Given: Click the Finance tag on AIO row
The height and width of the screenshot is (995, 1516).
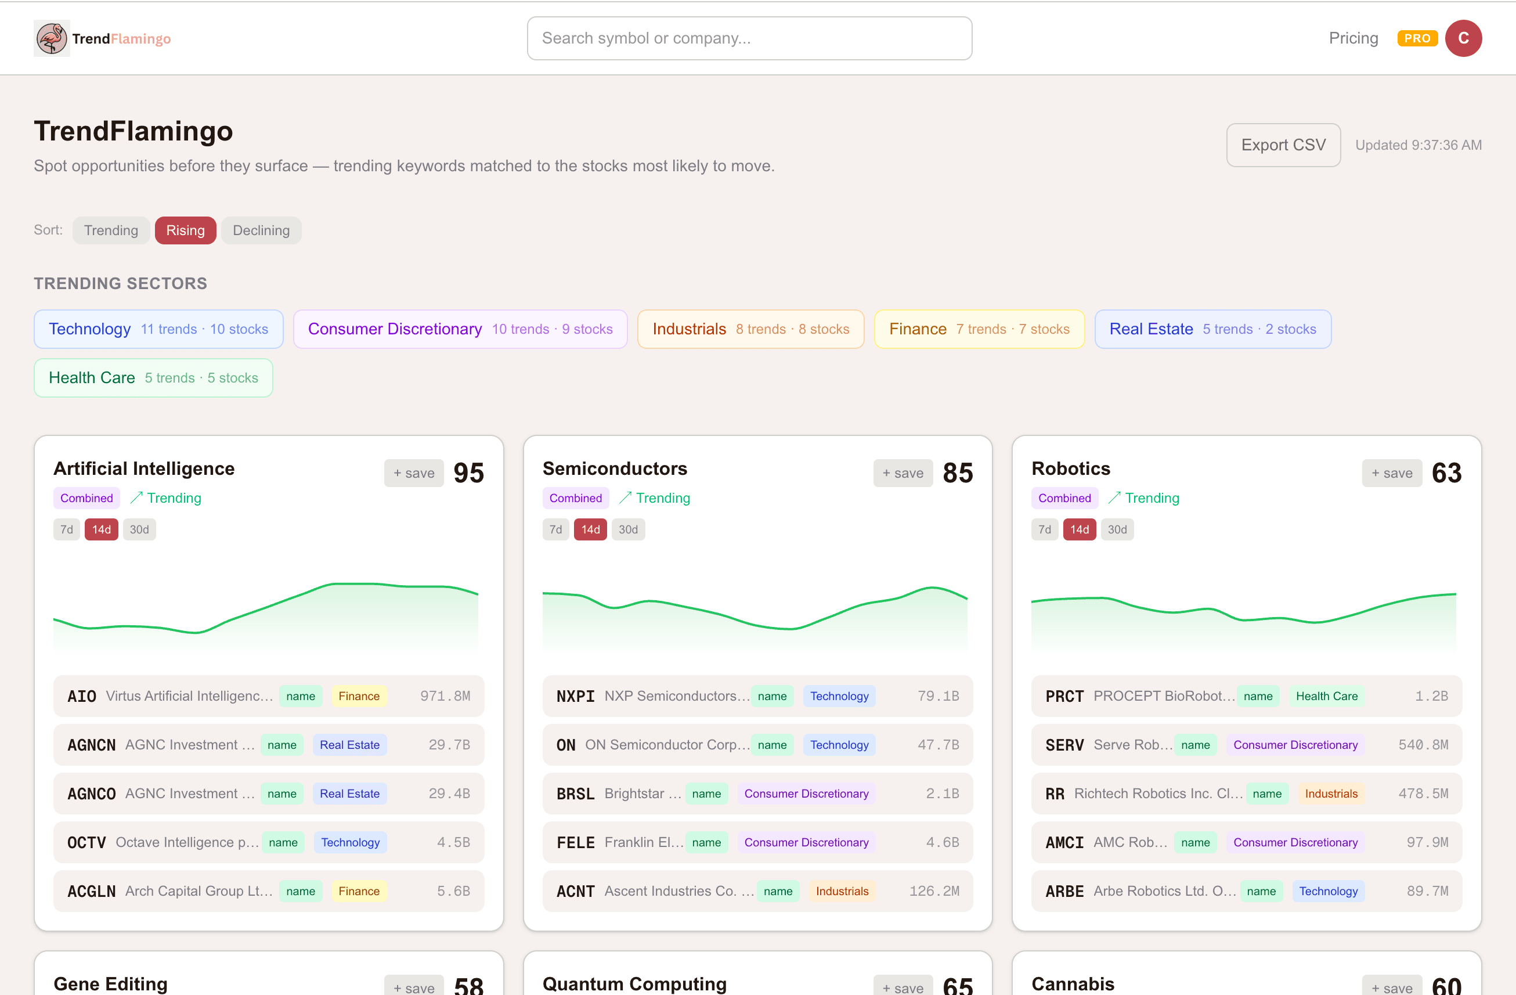Looking at the screenshot, I should click(359, 695).
